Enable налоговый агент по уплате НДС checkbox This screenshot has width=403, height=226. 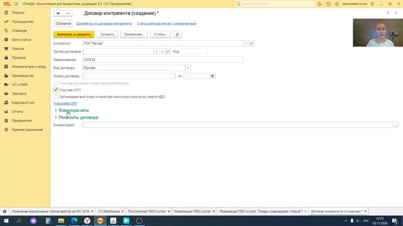click(55, 97)
